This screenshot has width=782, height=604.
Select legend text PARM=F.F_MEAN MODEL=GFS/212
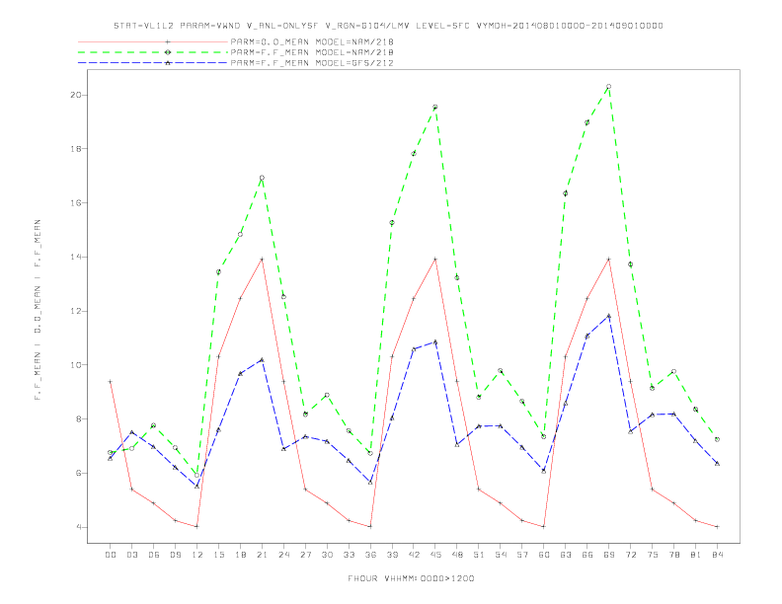(x=312, y=63)
